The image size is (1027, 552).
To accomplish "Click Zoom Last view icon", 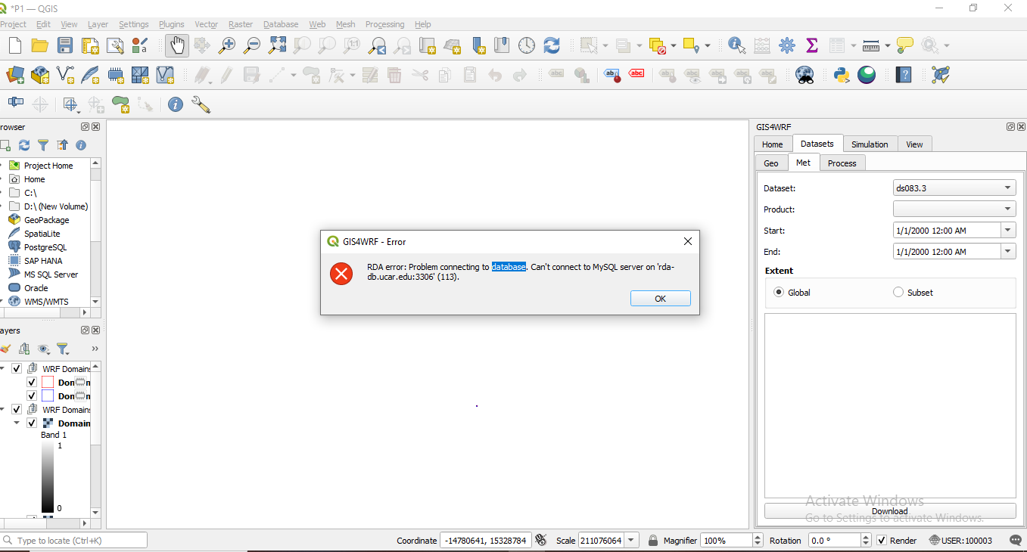I will coord(377,45).
